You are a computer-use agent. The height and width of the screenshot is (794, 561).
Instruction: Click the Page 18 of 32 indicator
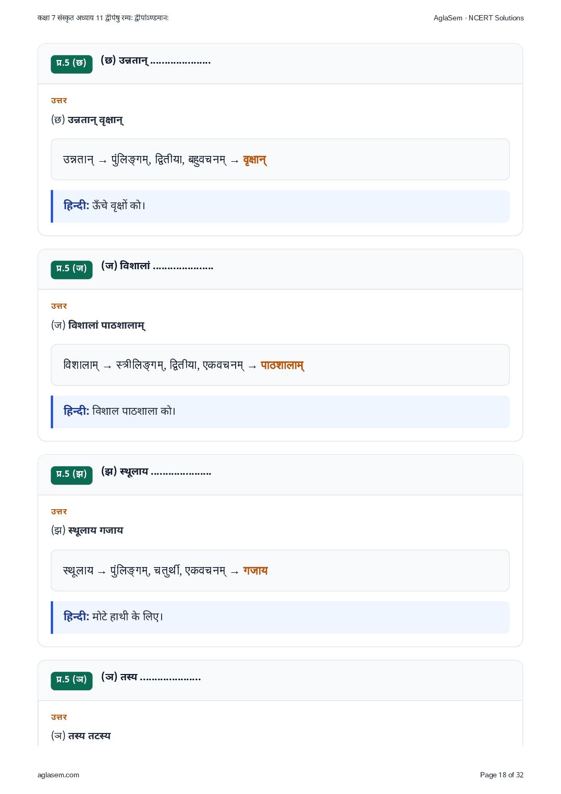coord(502,775)
